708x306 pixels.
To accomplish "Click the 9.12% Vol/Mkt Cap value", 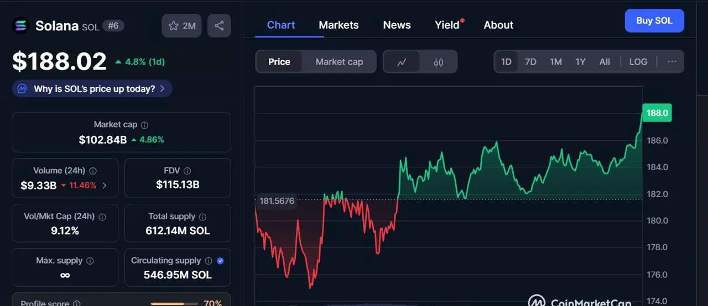I will (65, 231).
